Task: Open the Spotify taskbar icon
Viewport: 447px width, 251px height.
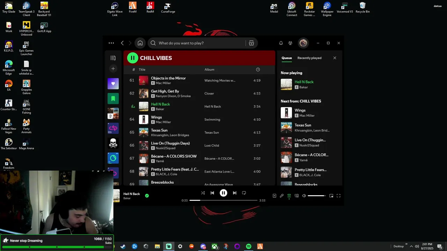Action: pos(248,246)
